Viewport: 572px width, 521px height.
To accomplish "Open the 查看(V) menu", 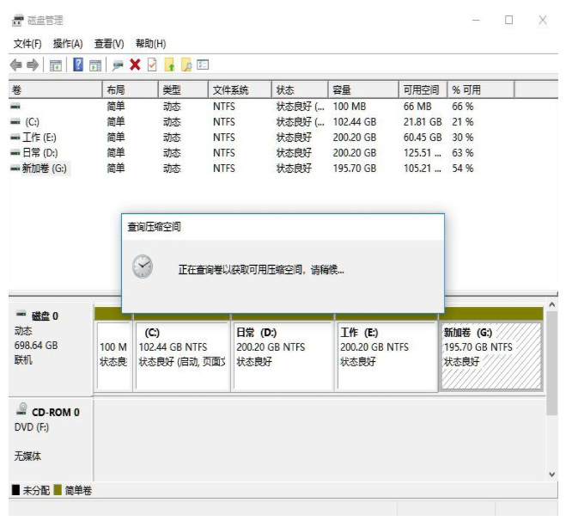I will 109,44.
